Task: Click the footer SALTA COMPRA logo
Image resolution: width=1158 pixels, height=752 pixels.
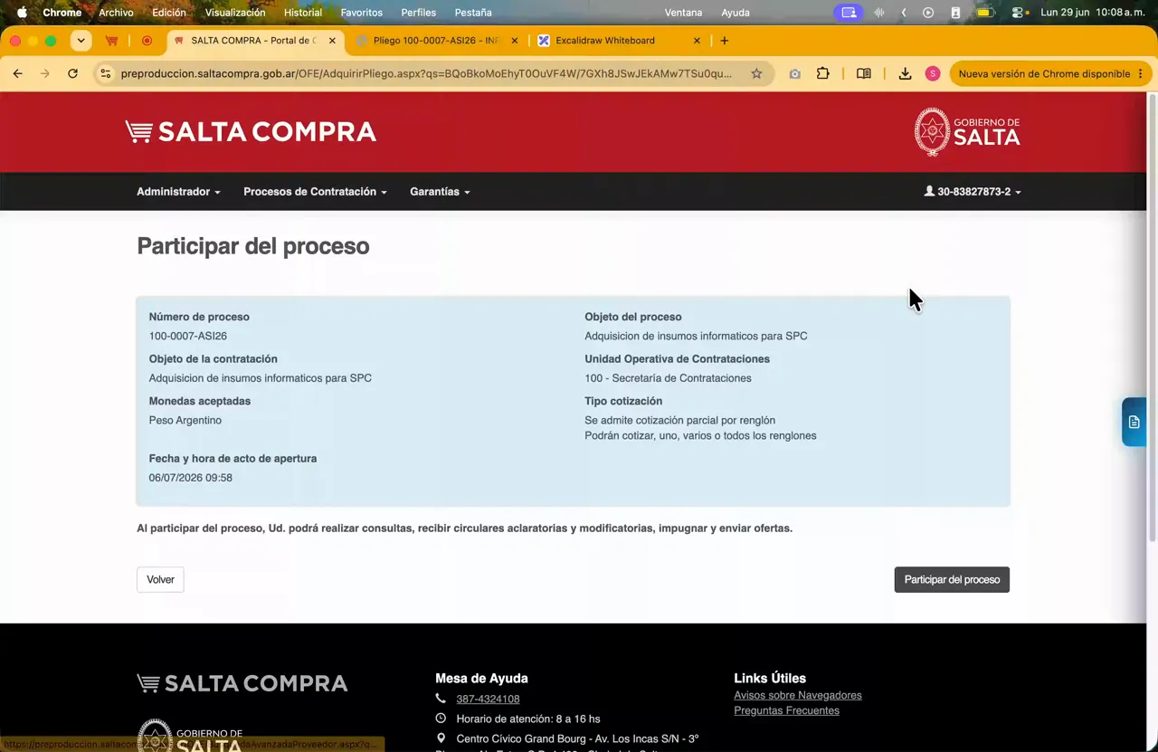Action: pos(242,683)
